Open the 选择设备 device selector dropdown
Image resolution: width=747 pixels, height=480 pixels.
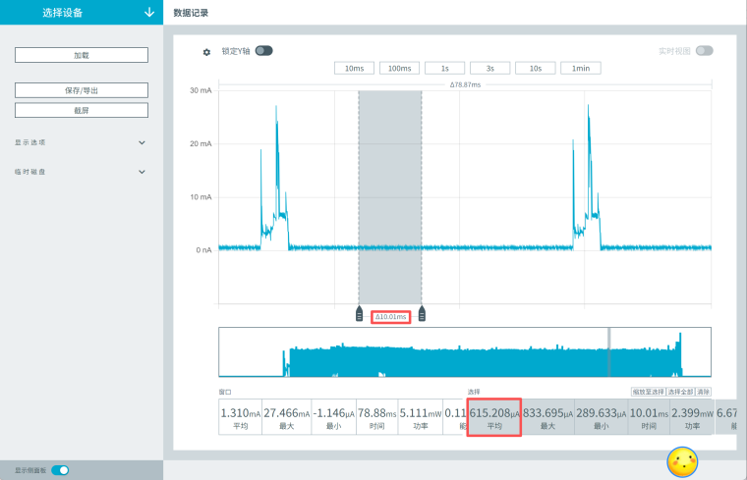click(x=82, y=13)
